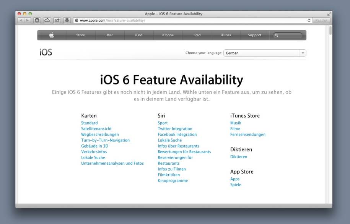Reload the page with the refresh icon
Image resolution: width=350 pixels, height=224 pixels.
point(309,20)
